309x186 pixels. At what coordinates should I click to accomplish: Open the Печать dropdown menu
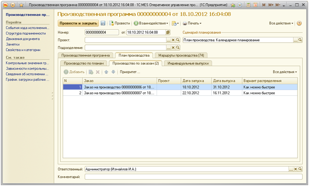pyautogui.click(x=192, y=23)
